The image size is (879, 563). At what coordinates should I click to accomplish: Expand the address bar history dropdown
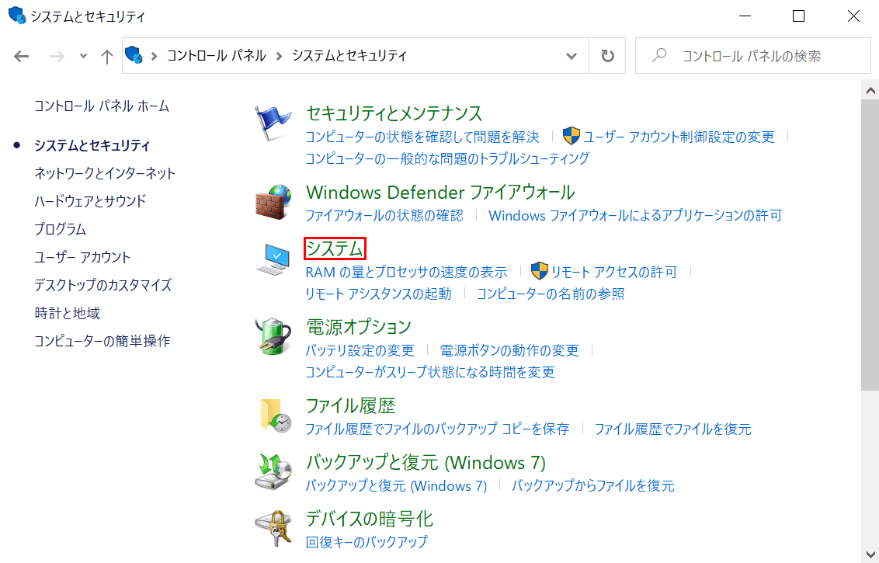[572, 56]
